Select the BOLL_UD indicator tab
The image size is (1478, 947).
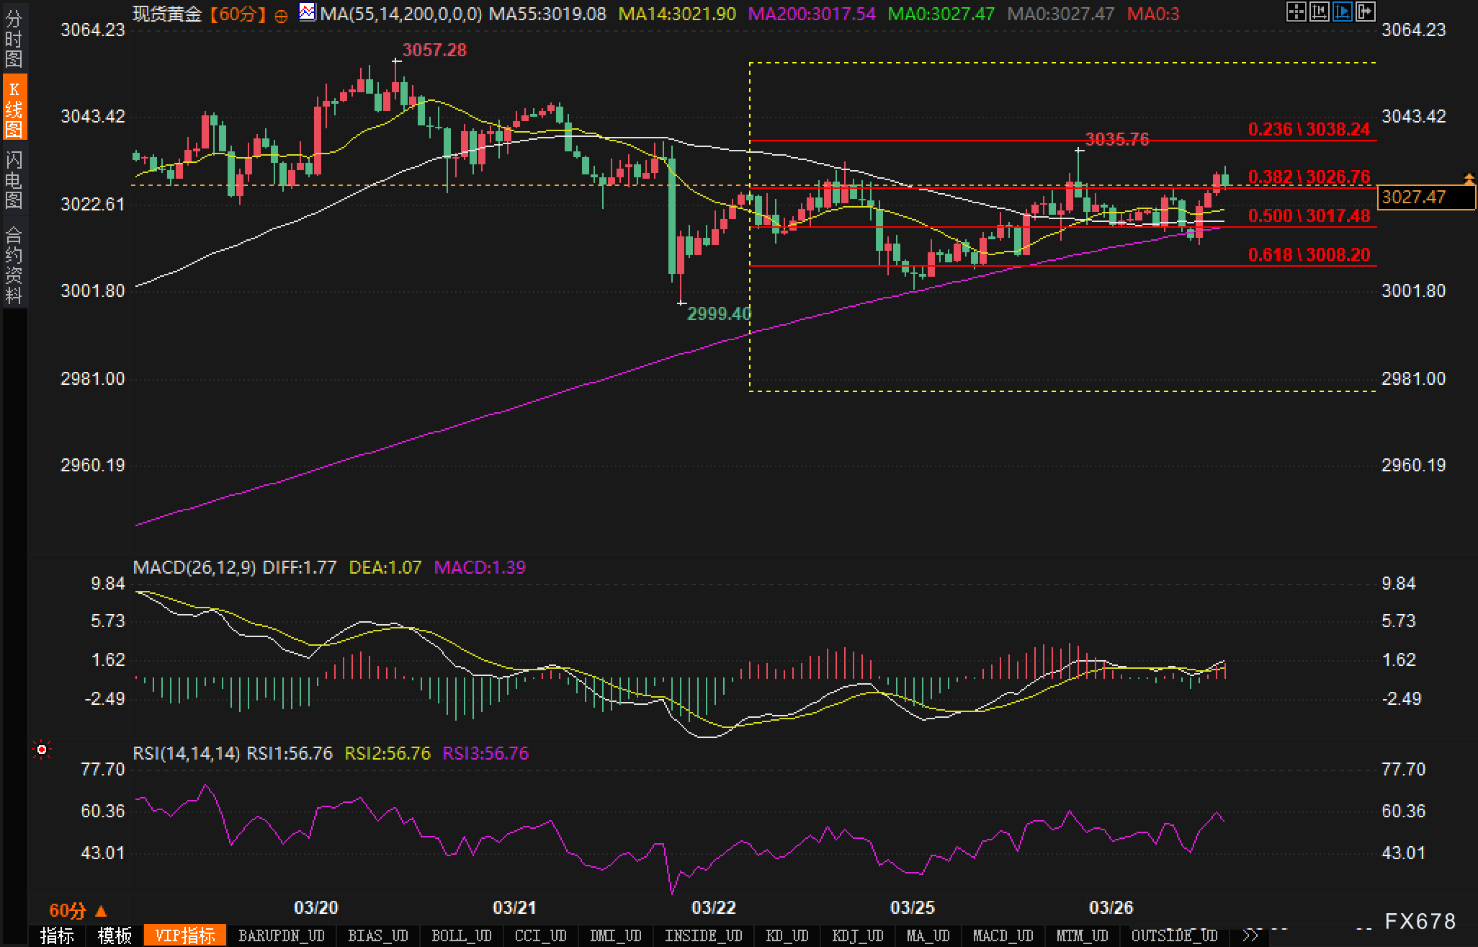point(461,935)
